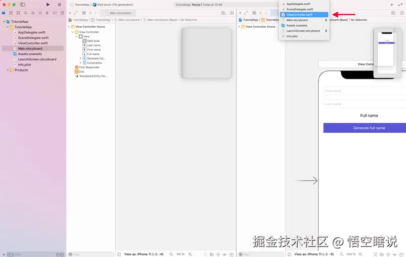Expand View Controller Scene in right outline
Viewport: 406px width, 257px height.
point(239,26)
